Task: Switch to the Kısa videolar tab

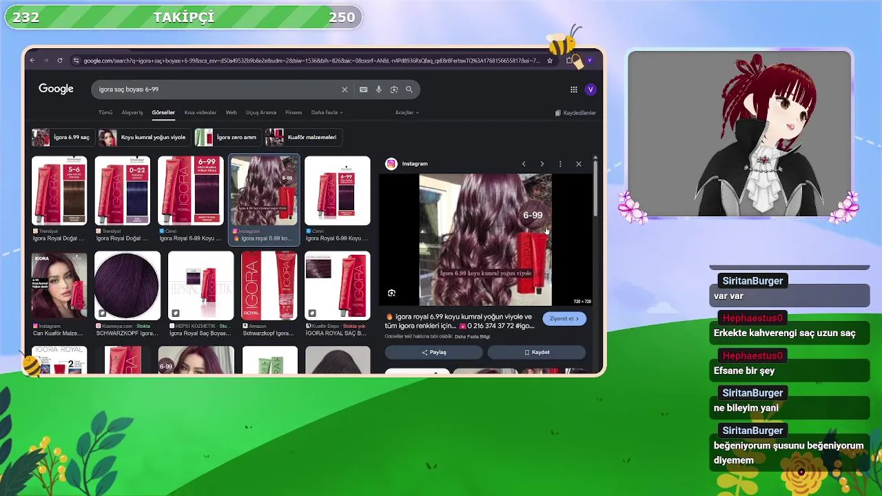Action: (201, 112)
